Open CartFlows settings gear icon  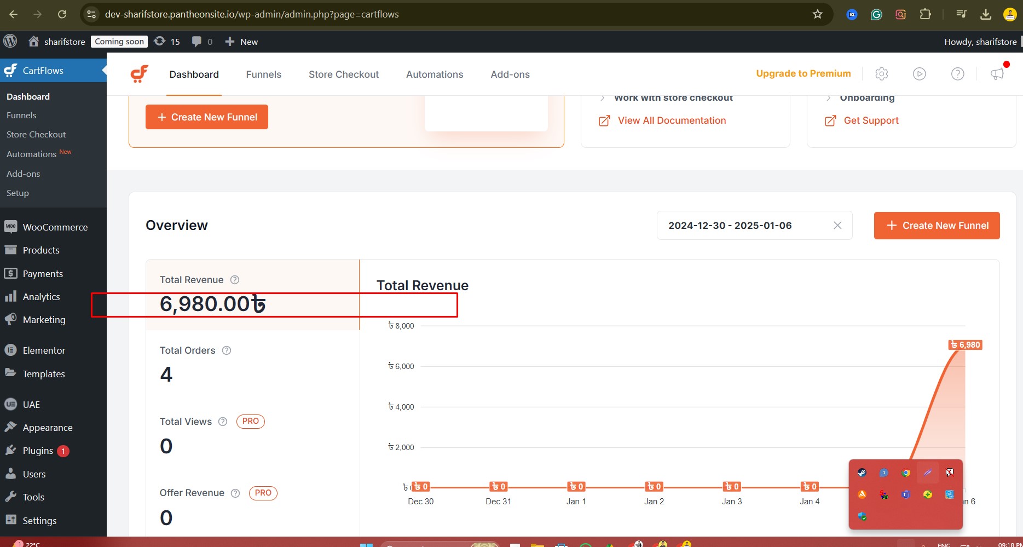point(881,74)
